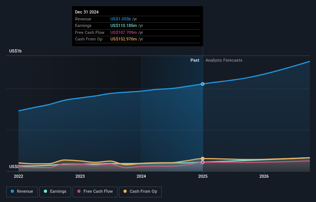The image size is (316, 202).
Task: Click the US$1b y-axis label
Action: pos(15,51)
